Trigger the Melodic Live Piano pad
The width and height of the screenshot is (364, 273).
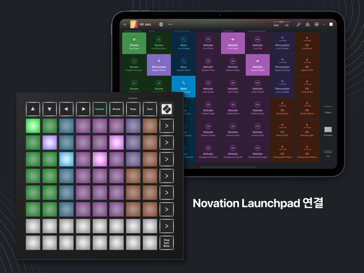click(x=208, y=43)
